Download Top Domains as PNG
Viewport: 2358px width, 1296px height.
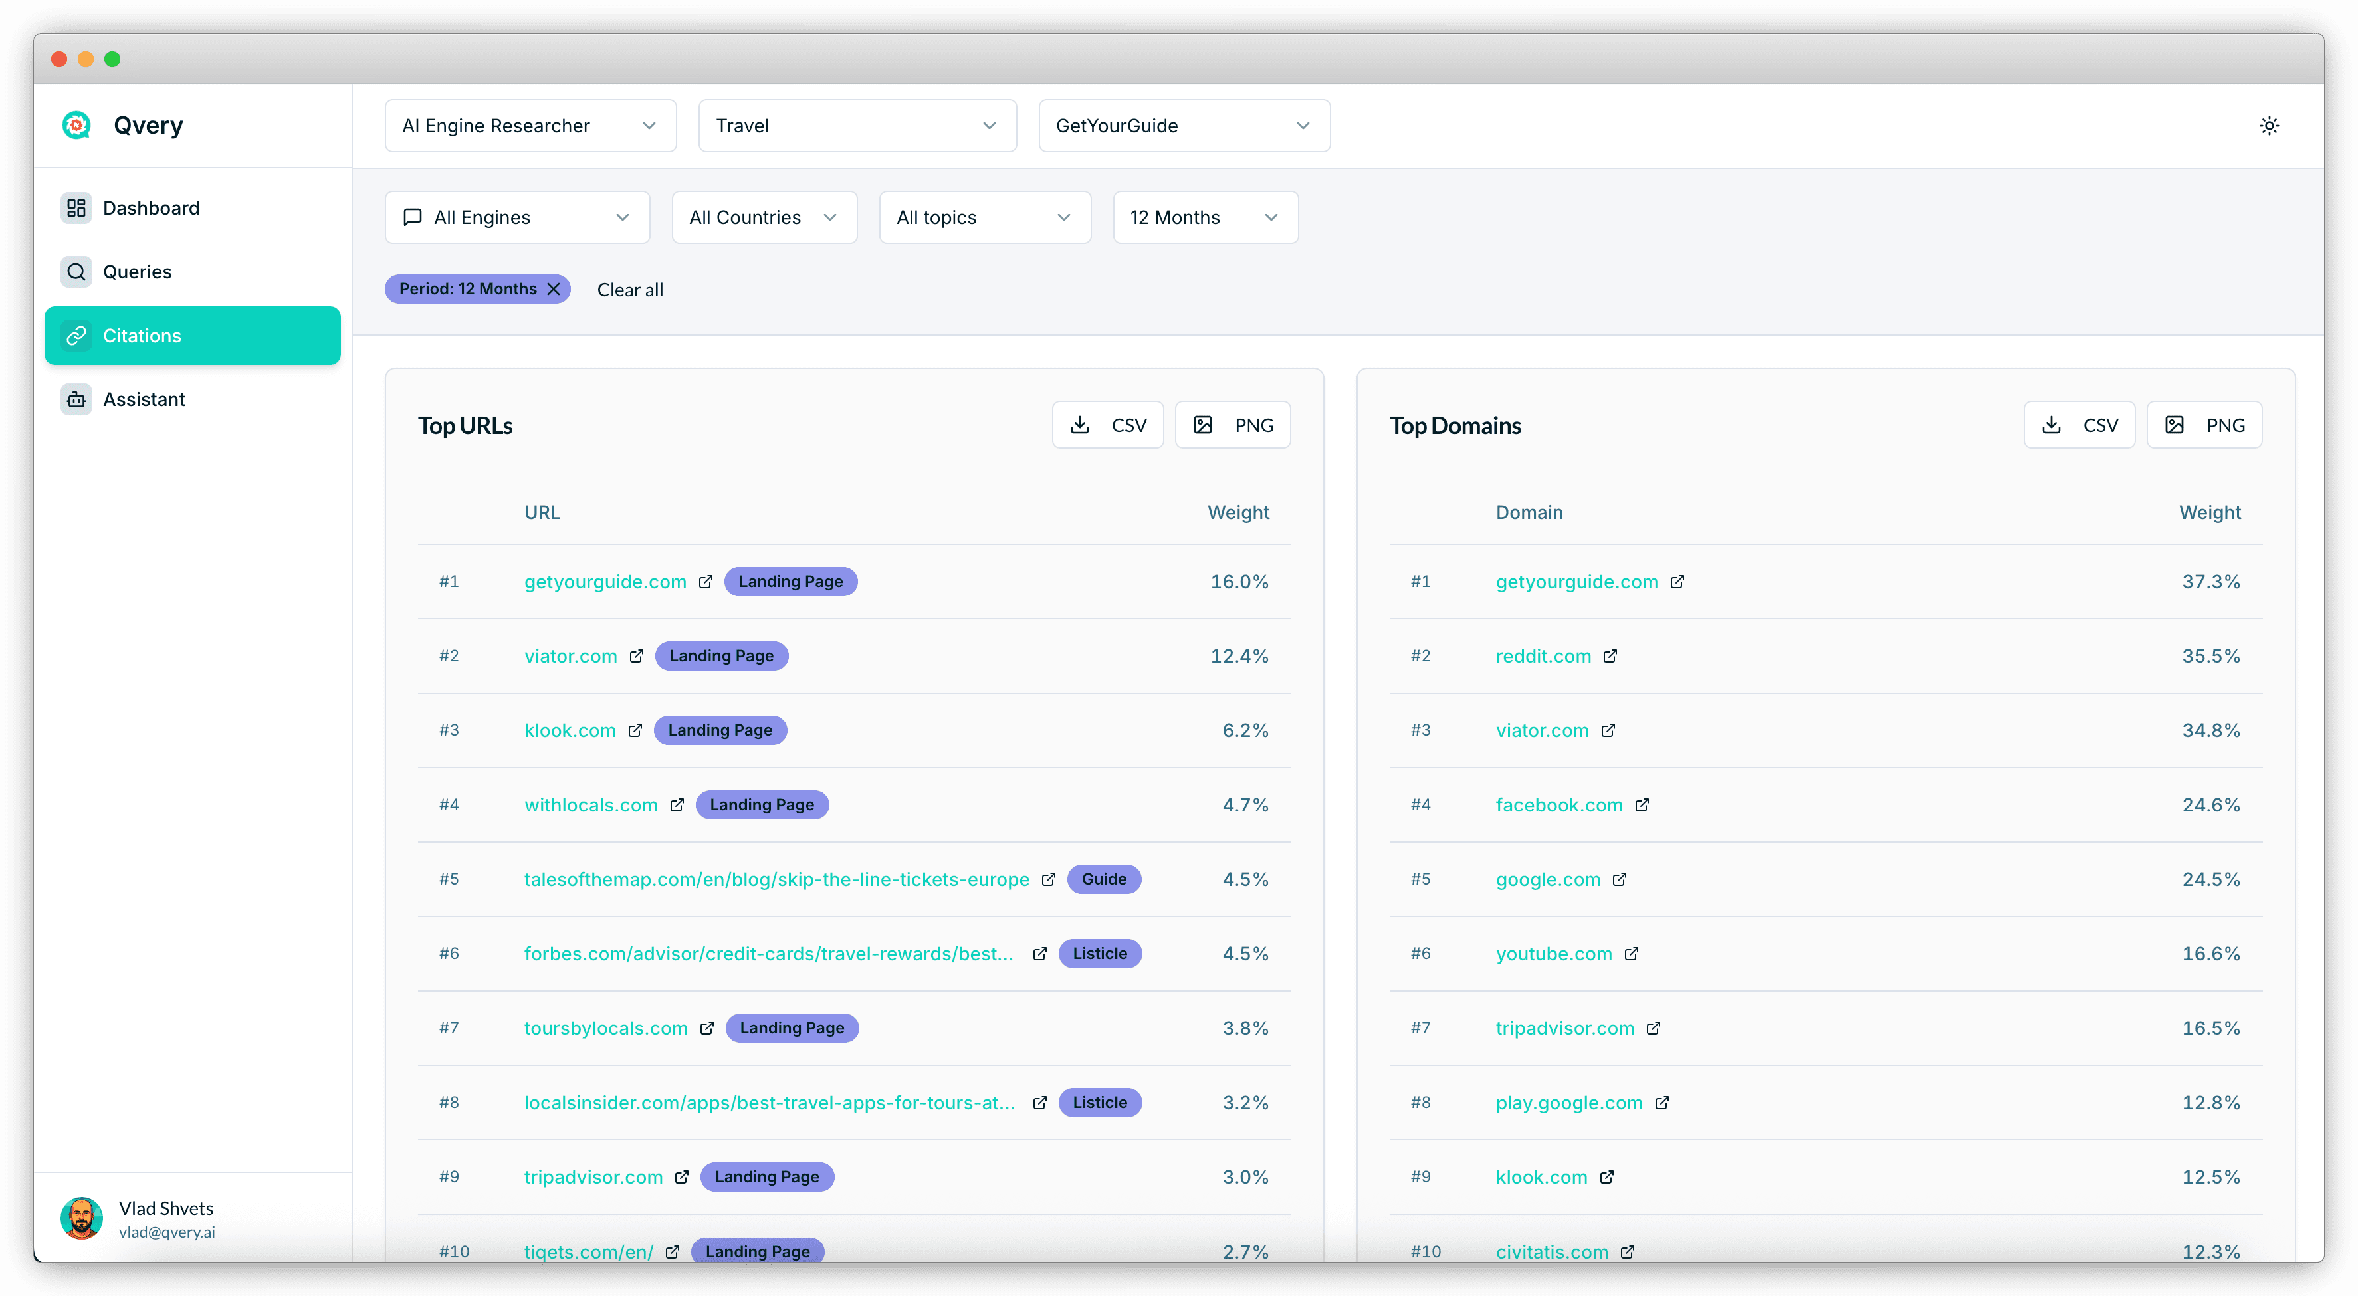click(x=2204, y=425)
